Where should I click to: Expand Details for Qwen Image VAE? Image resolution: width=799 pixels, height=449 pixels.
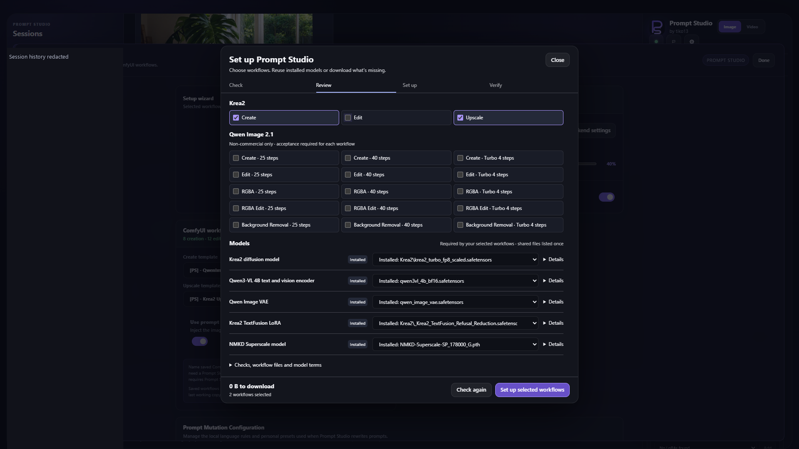[553, 302]
